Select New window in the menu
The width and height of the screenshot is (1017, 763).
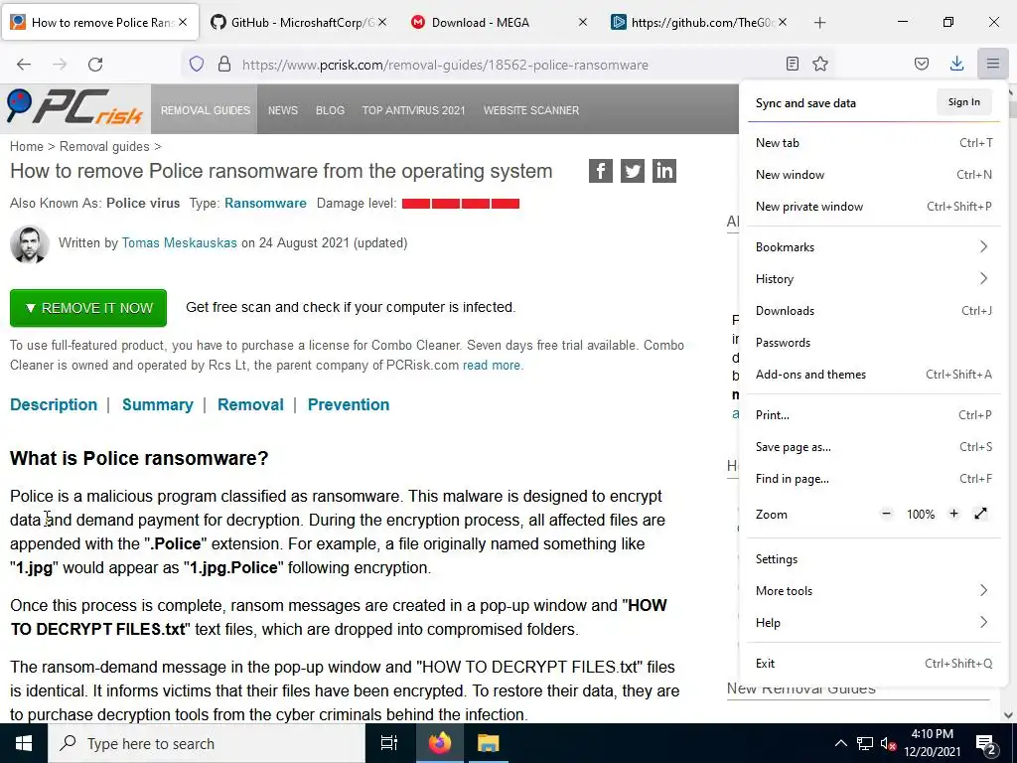coord(873,175)
